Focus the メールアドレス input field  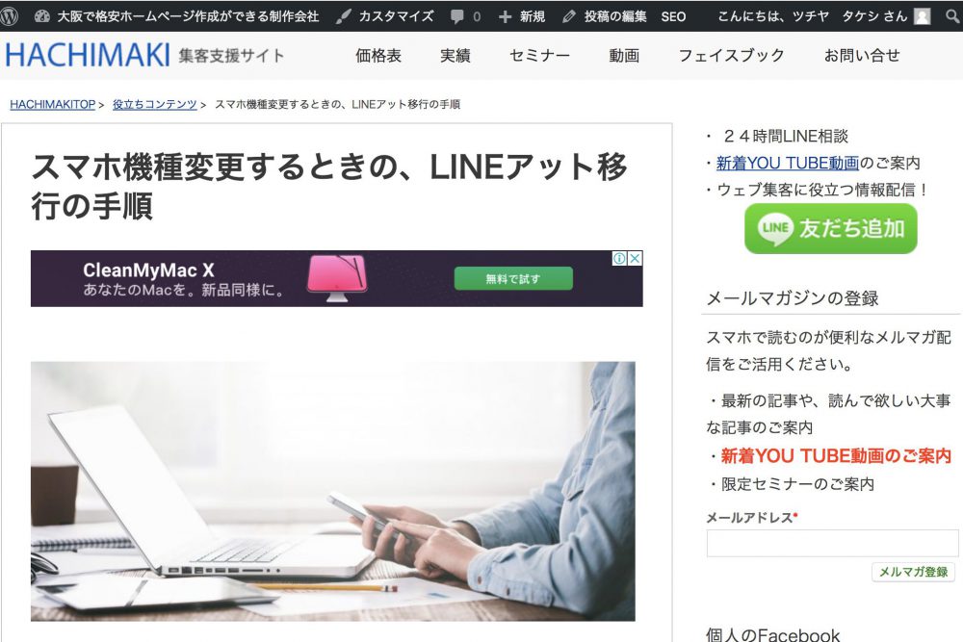pyautogui.click(x=832, y=544)
